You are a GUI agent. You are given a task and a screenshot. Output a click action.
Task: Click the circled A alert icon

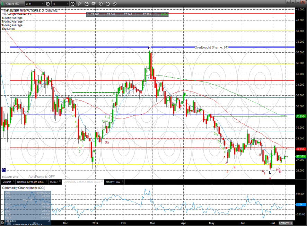point(107,4)
